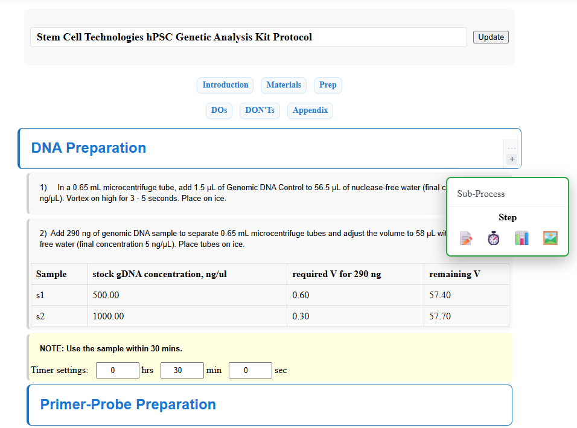Navigate to the Prep section
The width and height of the screenshot is (577, 428).
[x=328, y=85]
